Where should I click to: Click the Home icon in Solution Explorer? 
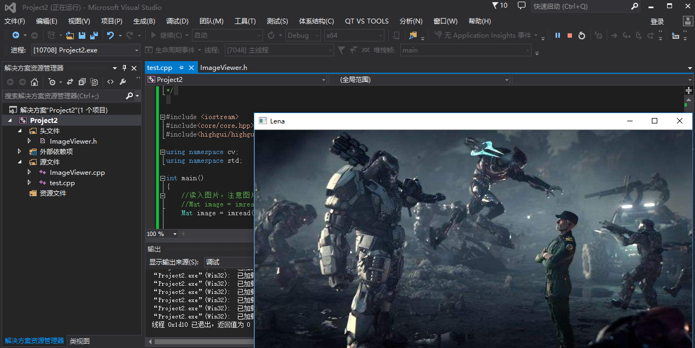pyautogui.click(x=34, y=82)
